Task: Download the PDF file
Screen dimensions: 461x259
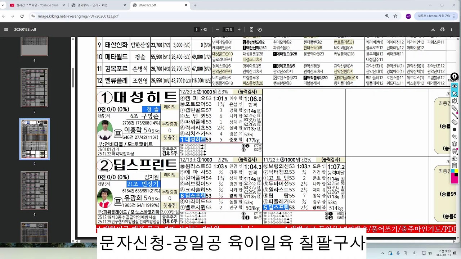Action: coord(433,29)
